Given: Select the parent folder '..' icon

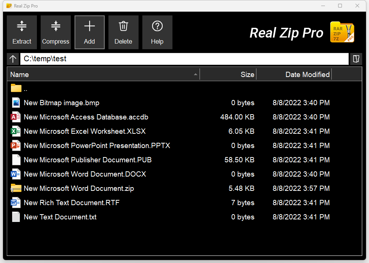Looking at the screenshot, I should [x=16, y=88].
